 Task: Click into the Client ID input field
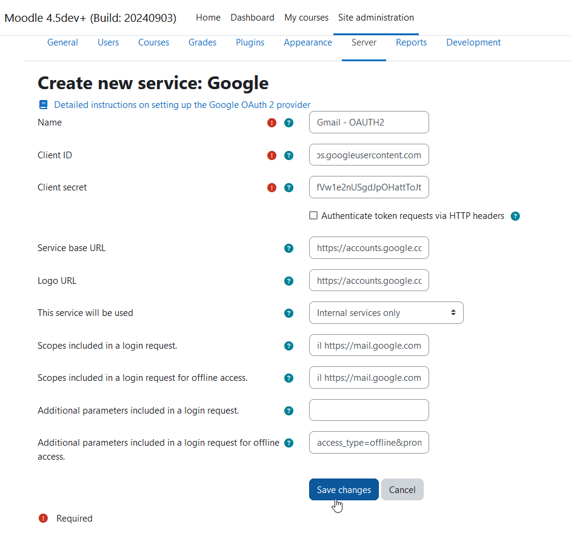point(369,155)
